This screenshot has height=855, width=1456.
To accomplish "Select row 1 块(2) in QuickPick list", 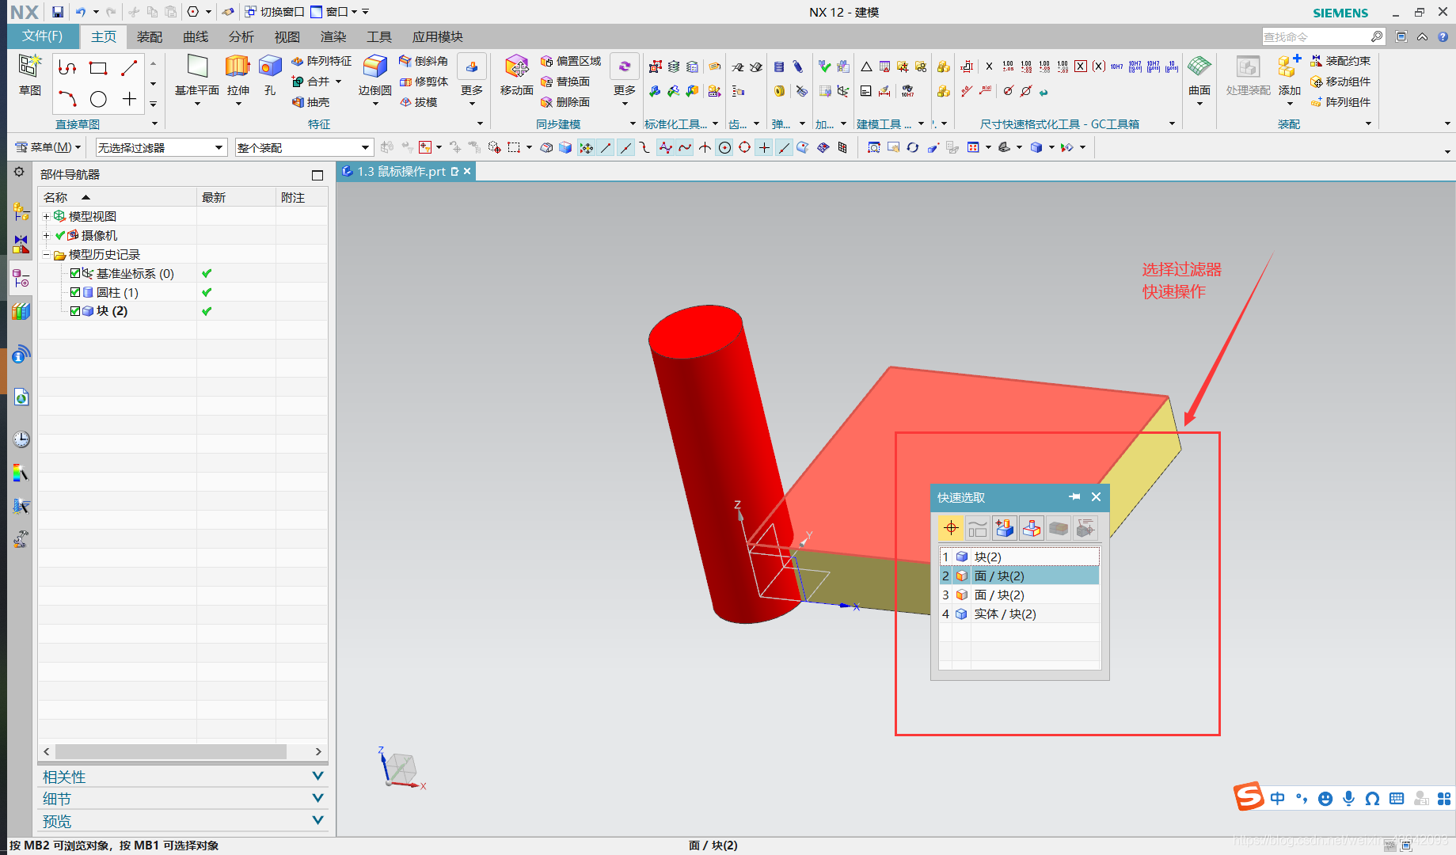I will (1020, 557).
